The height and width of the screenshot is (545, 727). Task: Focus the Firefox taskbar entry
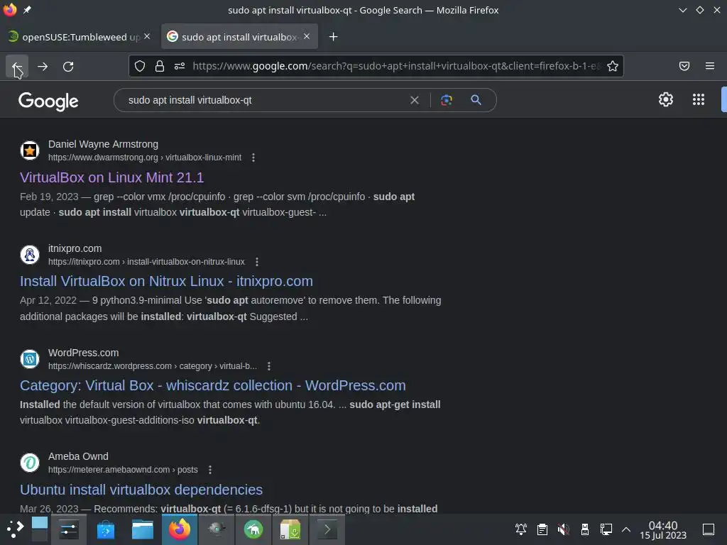coord(180,529)
